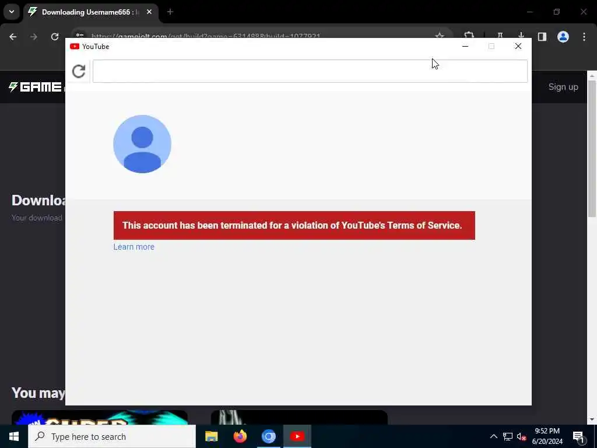Image resolution: width=597 pixels, height=448 pixels.
Task: Open Chrome three-dot menu
Action: coord(584,37)
